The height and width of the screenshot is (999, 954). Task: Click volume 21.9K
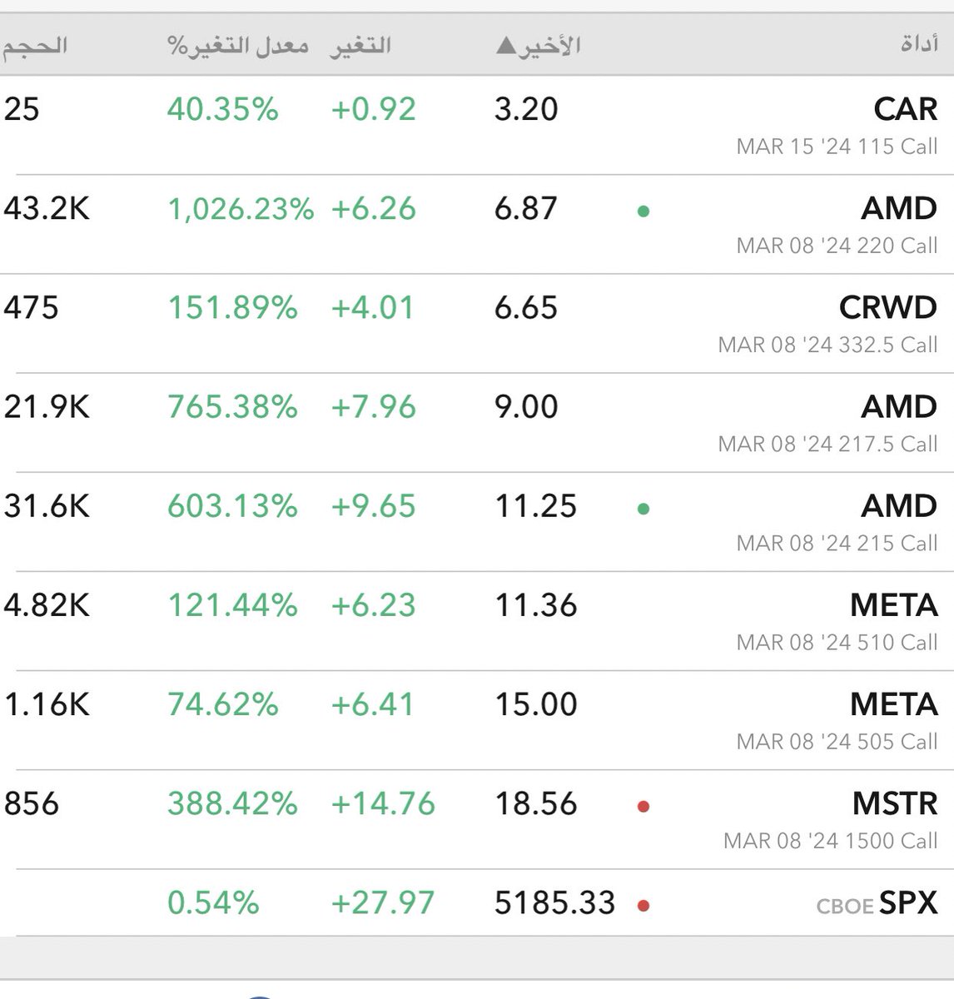(x=47, y=406)
